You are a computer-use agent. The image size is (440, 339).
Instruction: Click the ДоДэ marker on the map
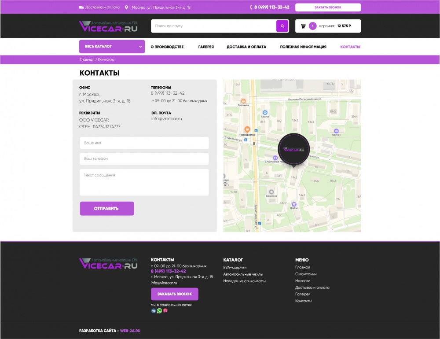[x=293, y=204]
